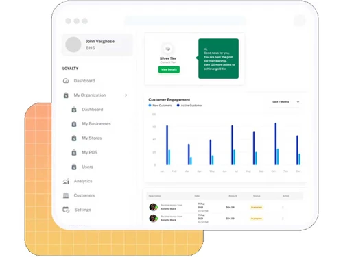Select the My Businesses bag icon
This screenshot has width=343, height=257.
click(x=74, y=124)
